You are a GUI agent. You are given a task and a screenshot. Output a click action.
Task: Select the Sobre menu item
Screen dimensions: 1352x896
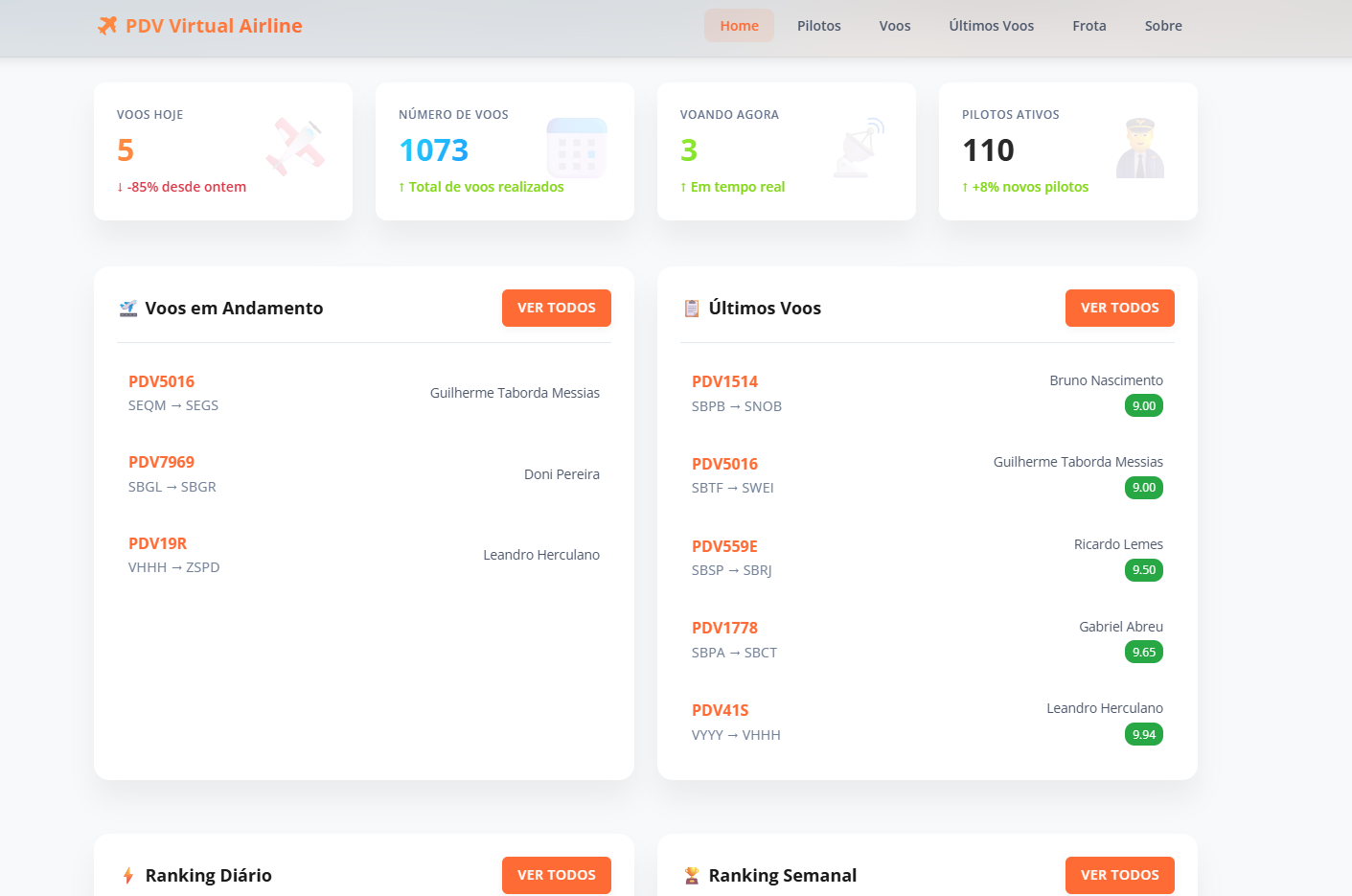[x=1162, y=26]
